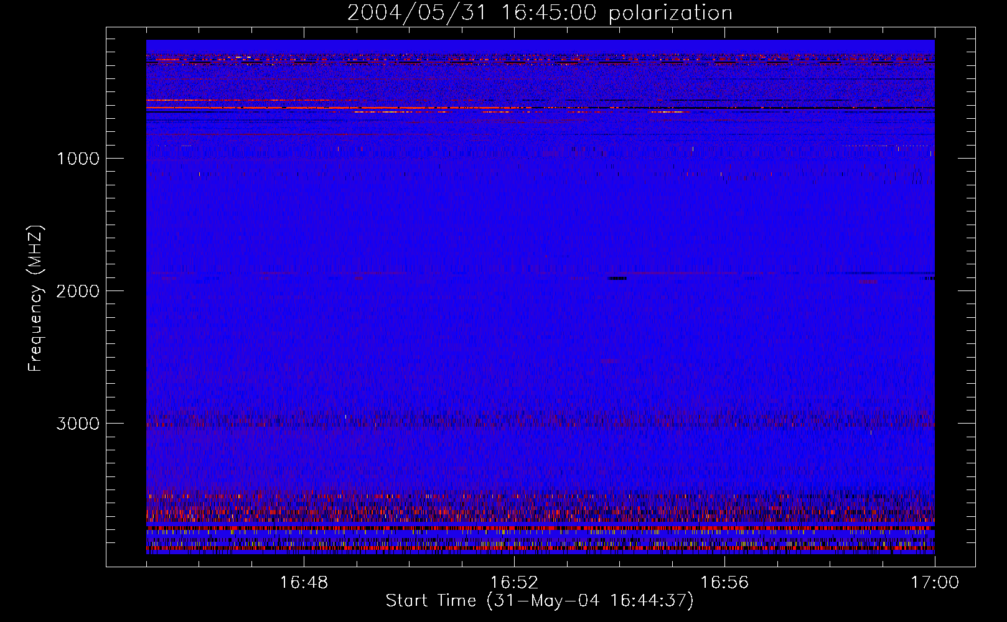The width and height of the screenshot is (1007, 622).
Task: Click the 1000 frequency tick label
Action: (78, 159)
